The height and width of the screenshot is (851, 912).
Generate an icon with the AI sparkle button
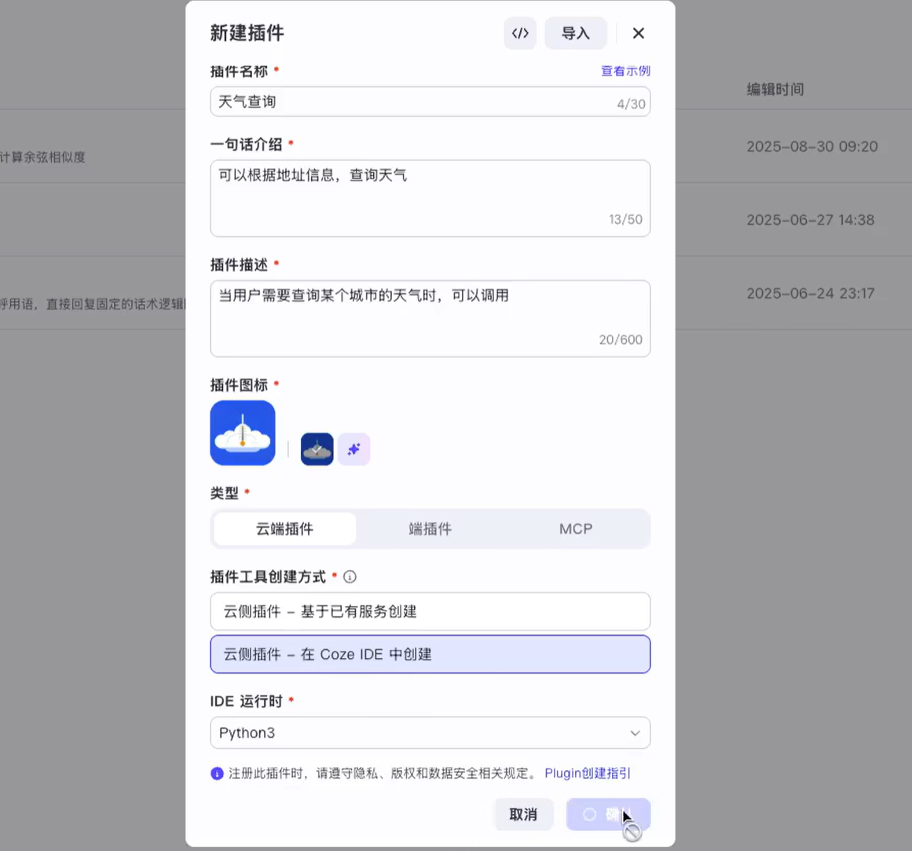pyautogui.click(x=353, y=449)
